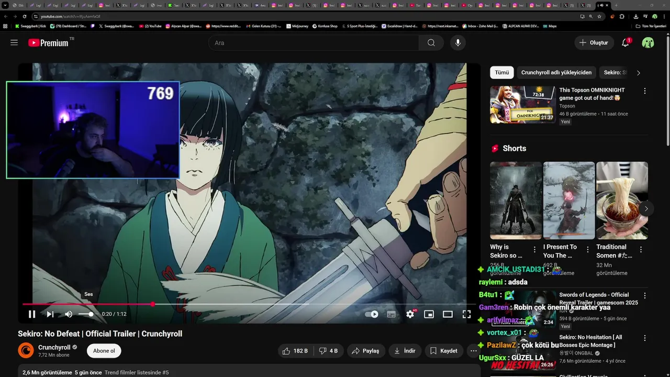Click the search magnifier button
The width and height of the screenshot is (670, 377).
point(431,43)
